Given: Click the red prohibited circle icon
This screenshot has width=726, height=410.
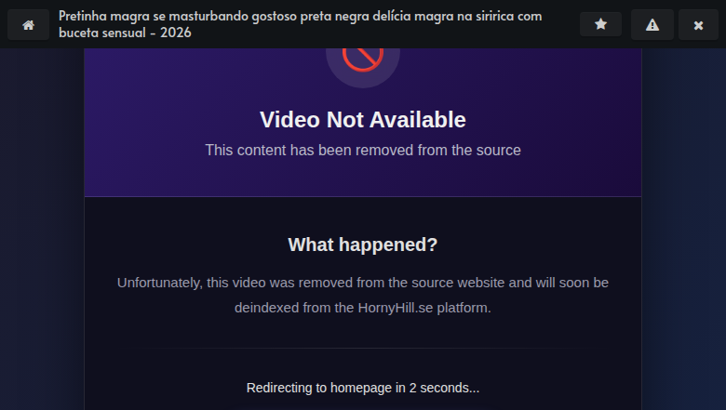Looking at the screenshot, I should (363, 58).
